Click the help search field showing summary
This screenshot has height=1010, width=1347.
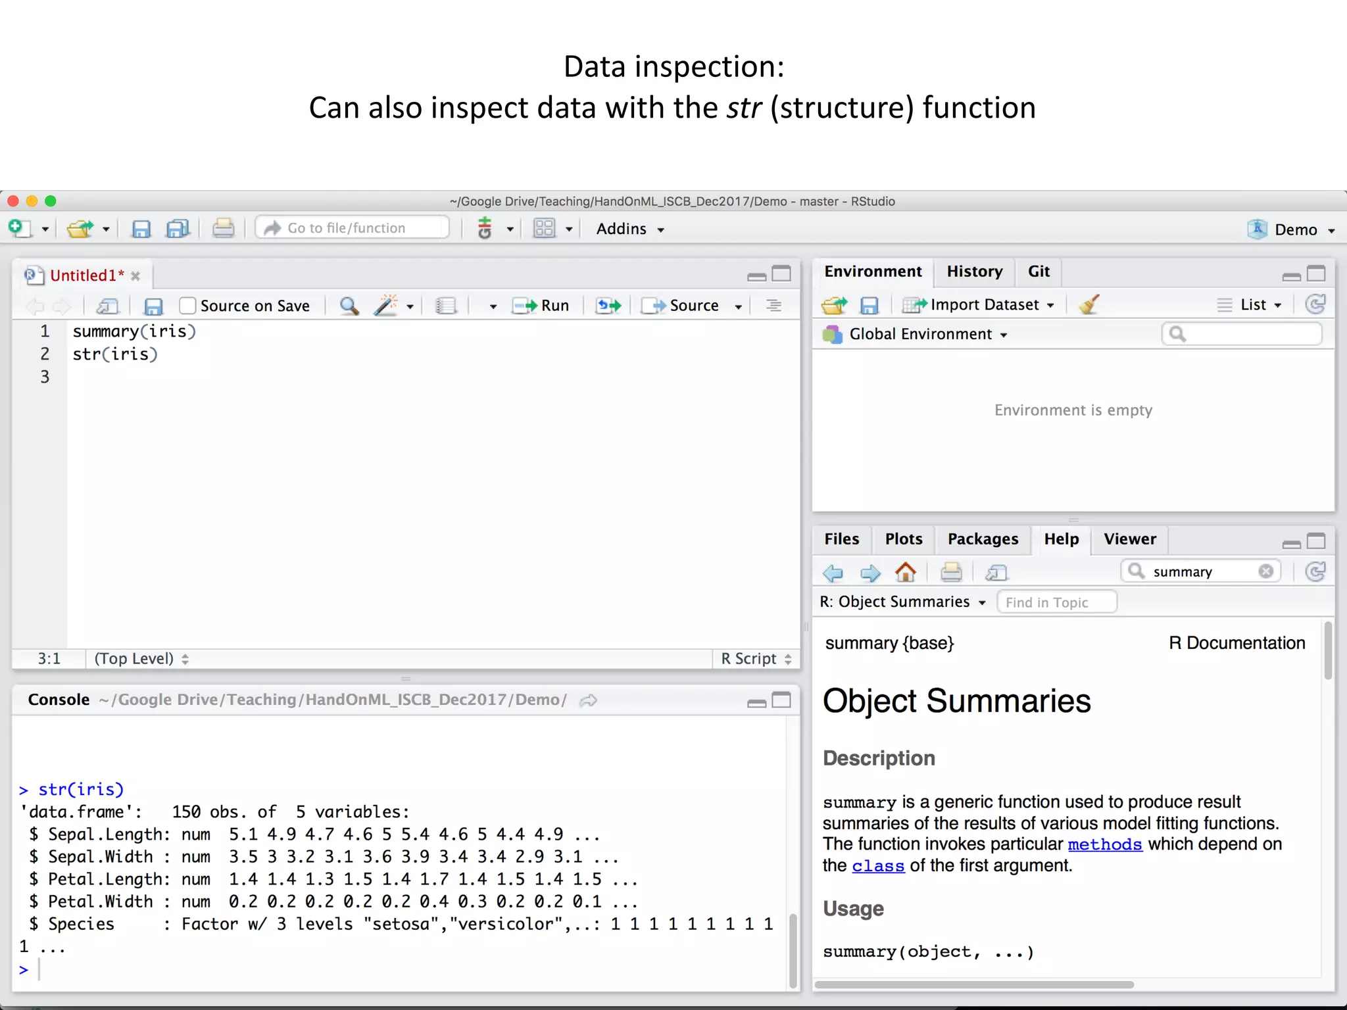(x=1201, y=571)
